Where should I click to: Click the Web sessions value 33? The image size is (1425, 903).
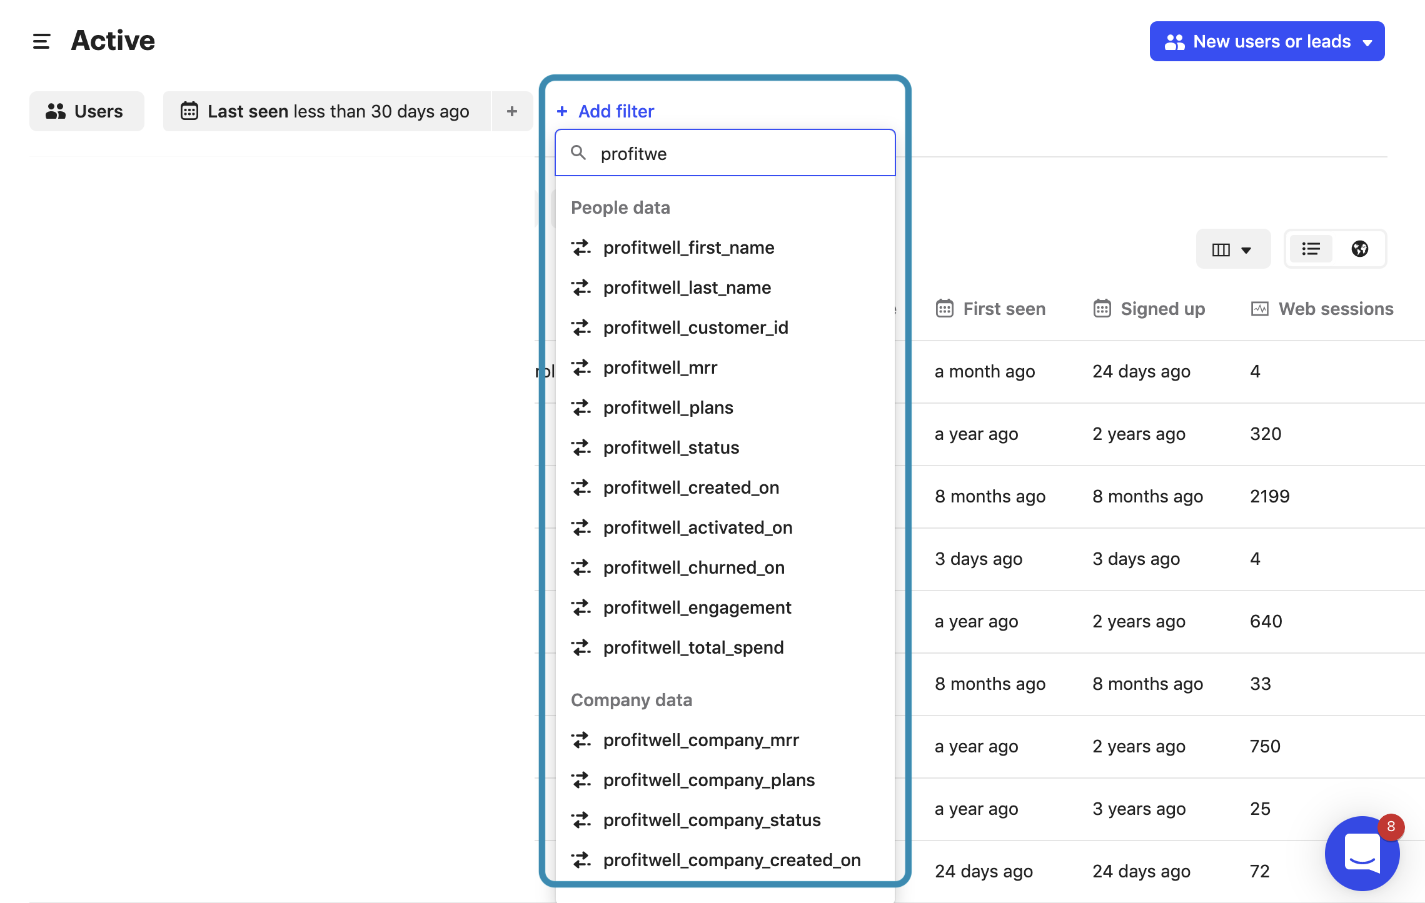coord(1261,684)
